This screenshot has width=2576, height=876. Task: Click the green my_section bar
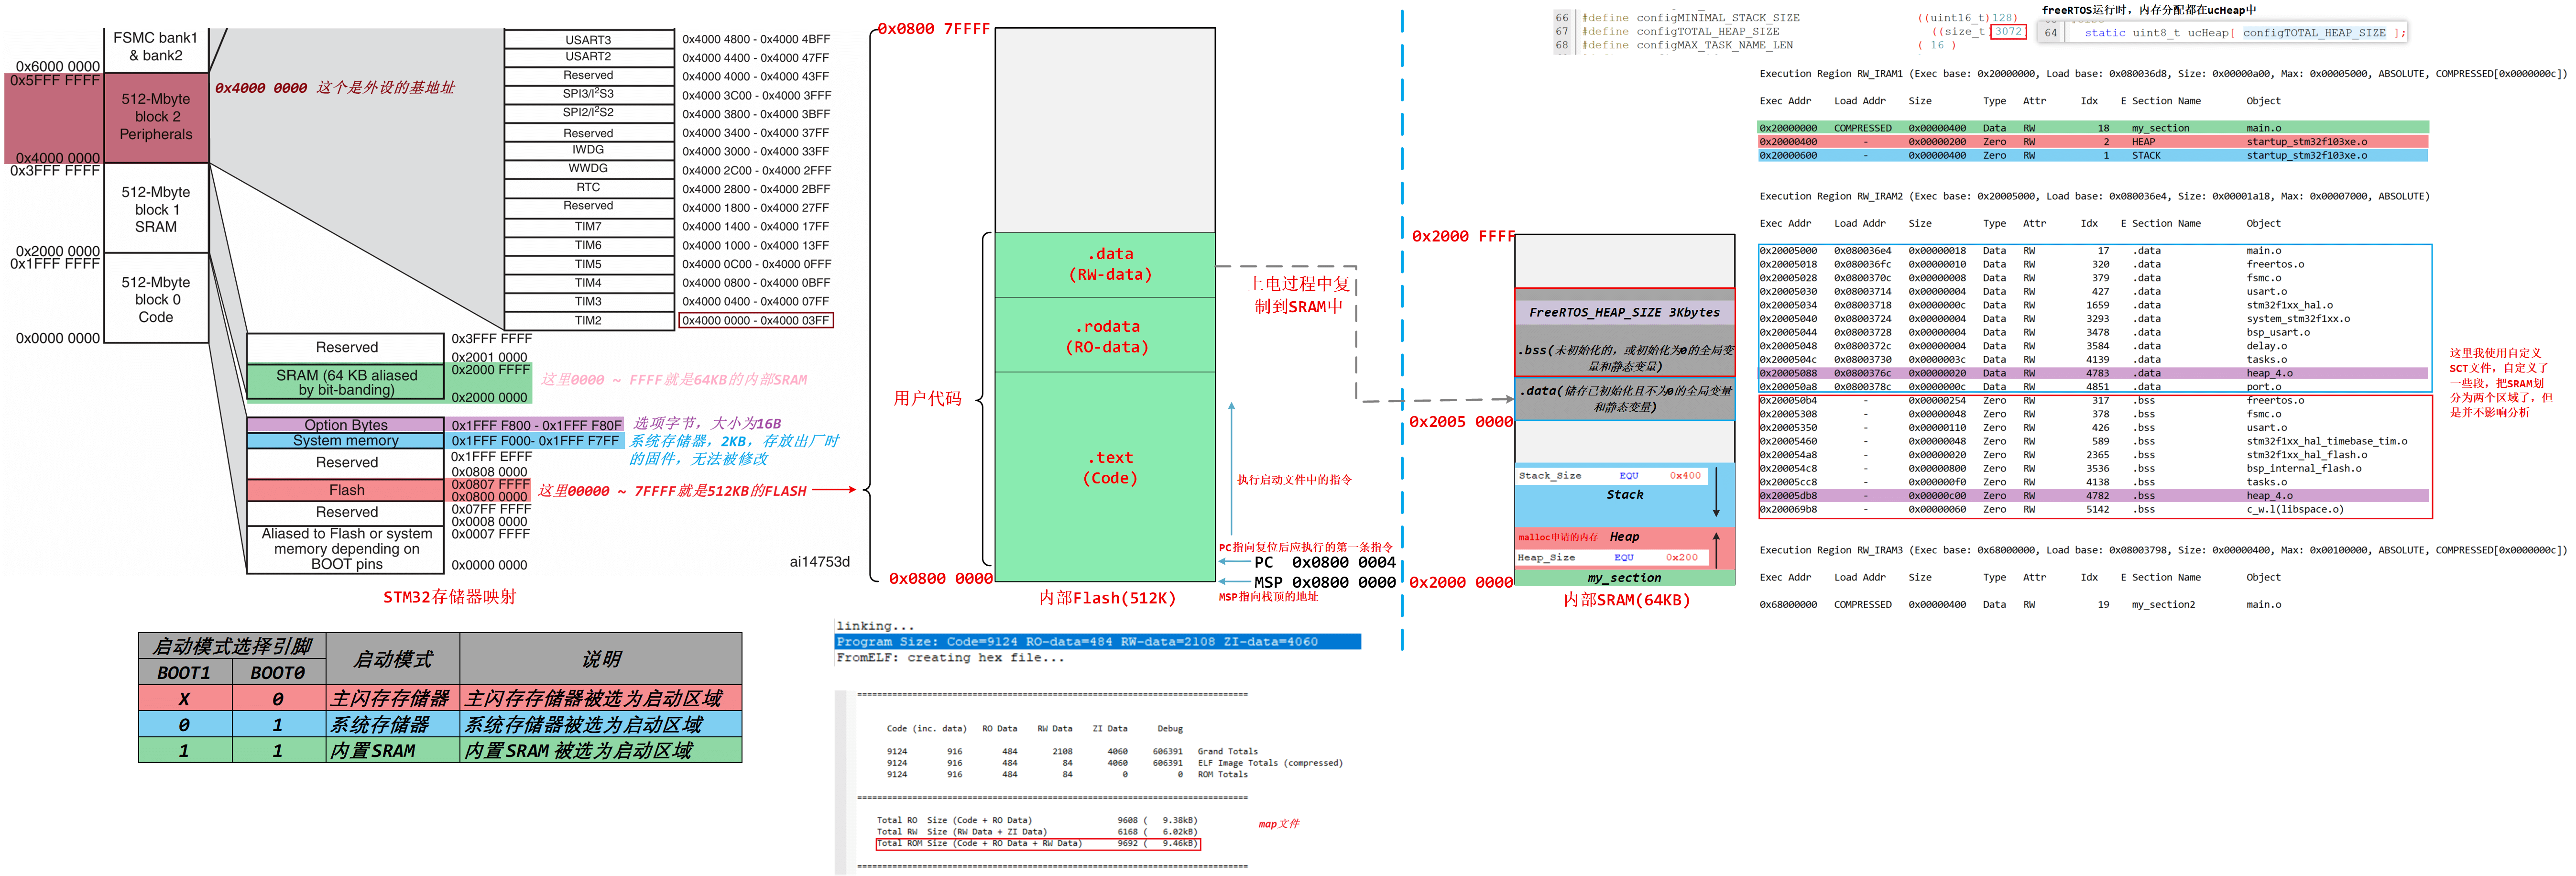point(1624,578)
